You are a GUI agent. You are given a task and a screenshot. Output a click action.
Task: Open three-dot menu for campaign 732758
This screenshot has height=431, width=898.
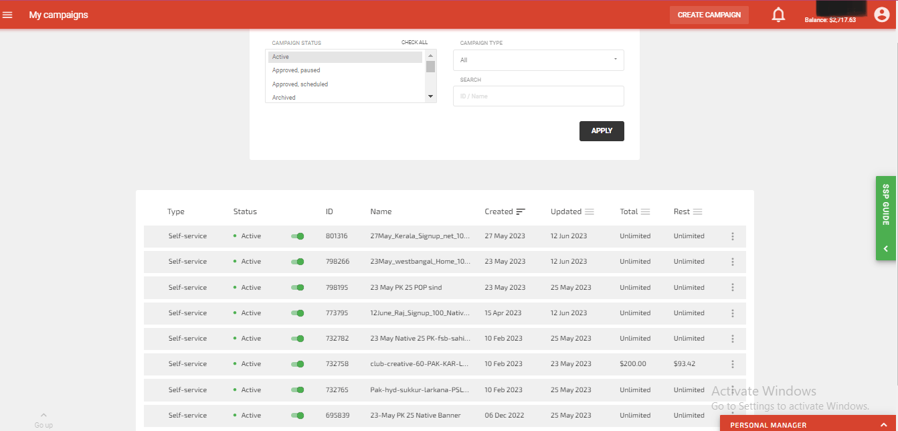point(733,364)
